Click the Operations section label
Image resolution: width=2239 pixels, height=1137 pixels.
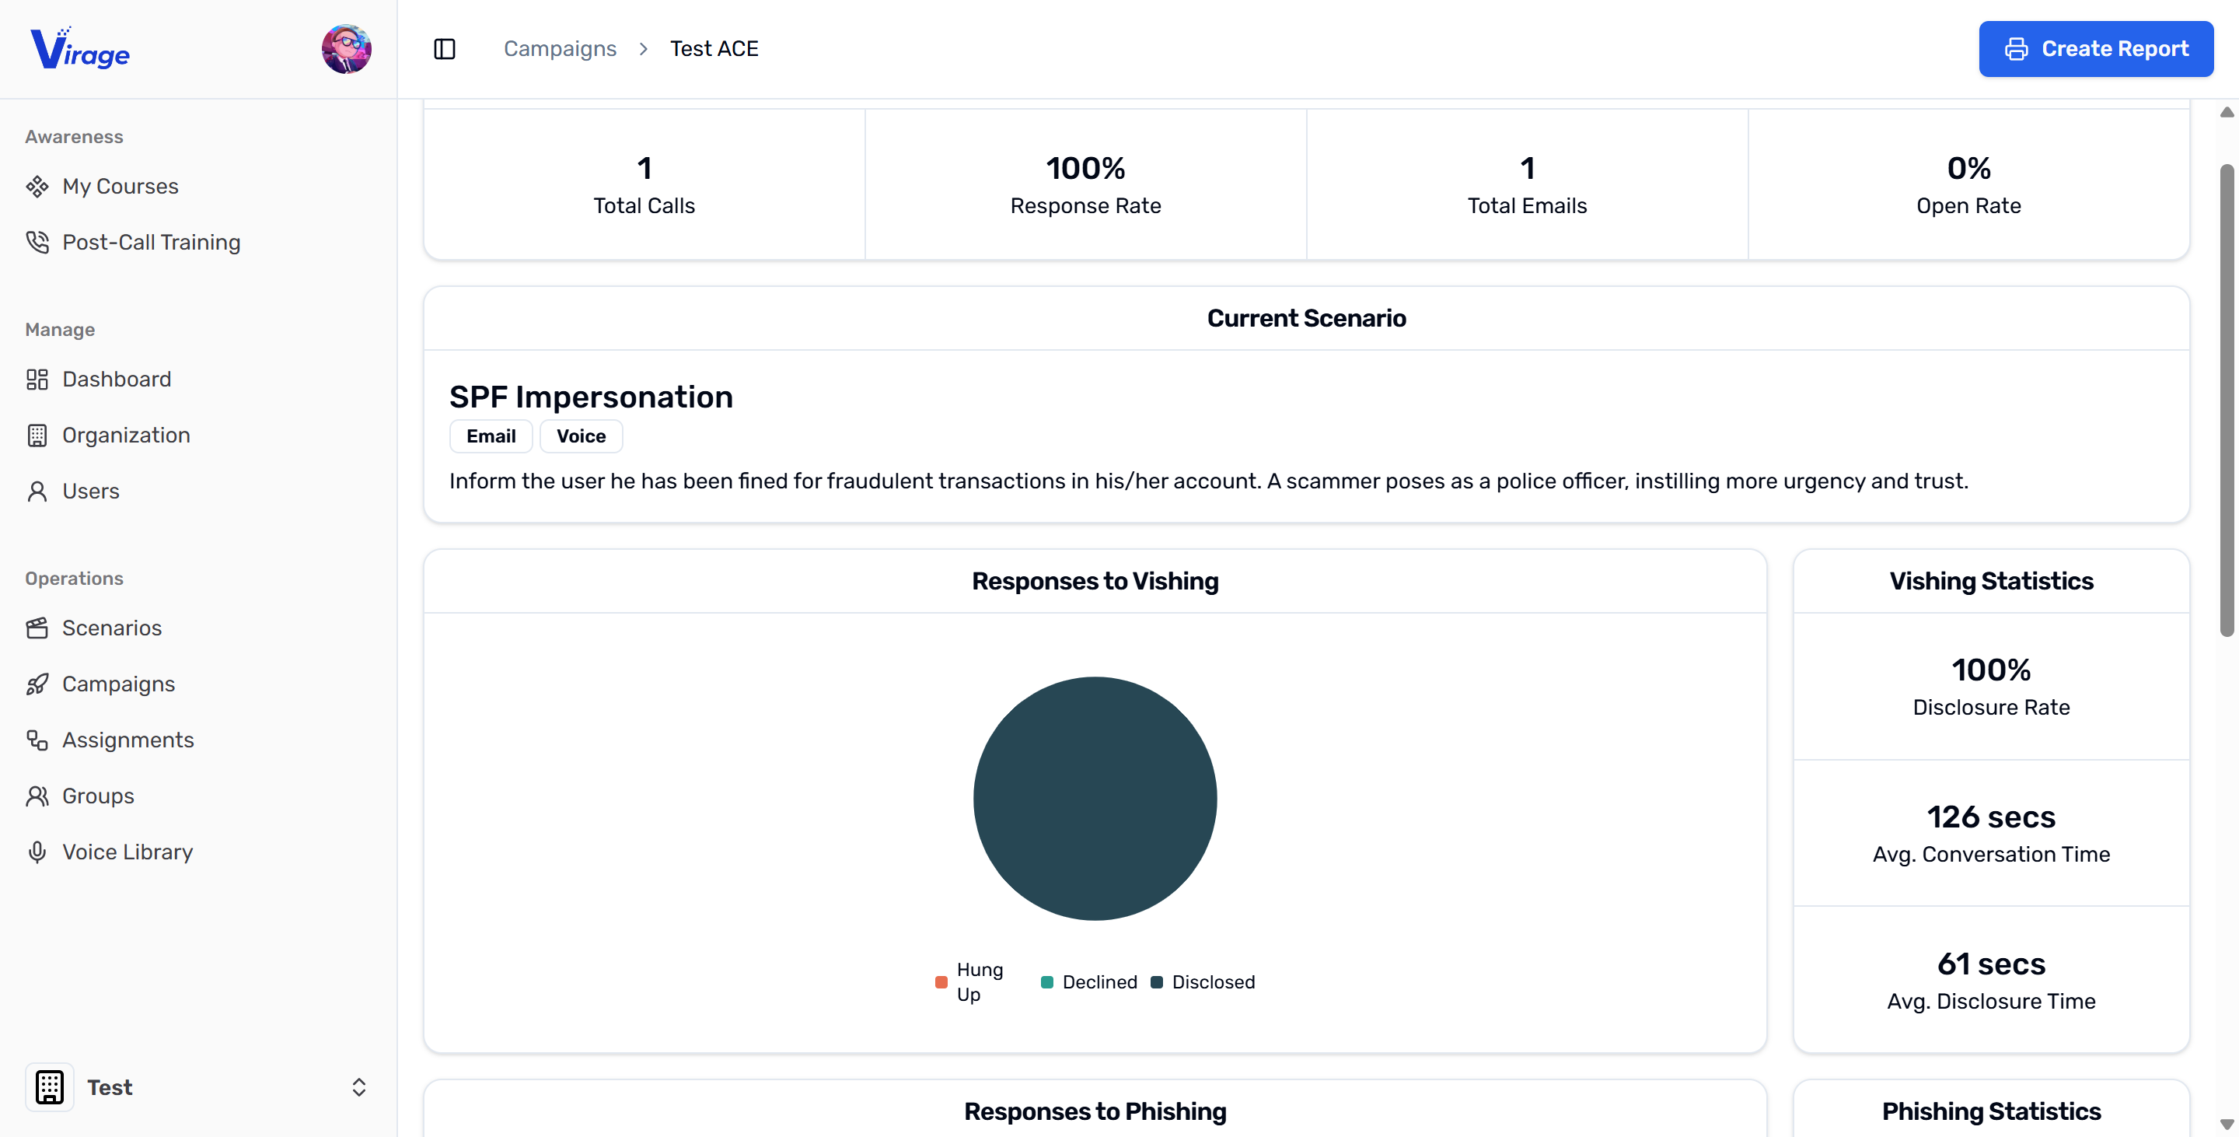click(x=74, y=578)
